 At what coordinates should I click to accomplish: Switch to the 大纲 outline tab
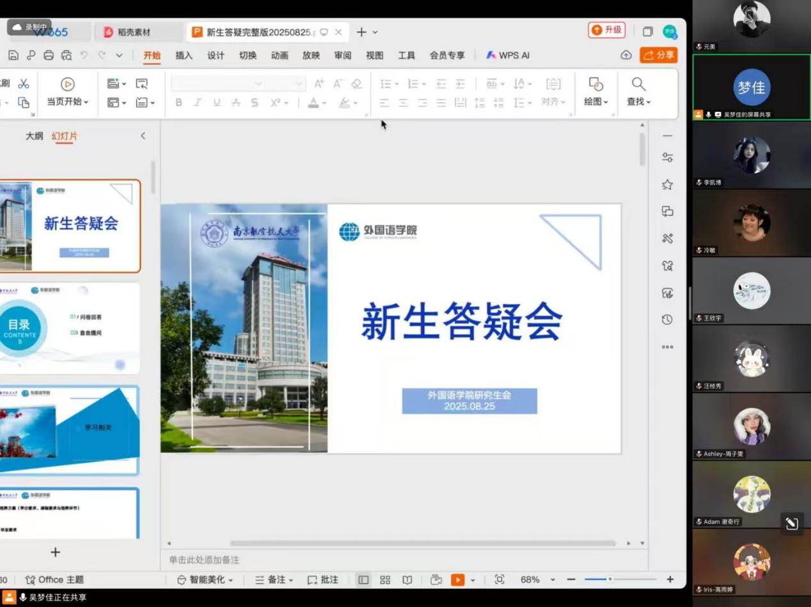tap(34, 135)
